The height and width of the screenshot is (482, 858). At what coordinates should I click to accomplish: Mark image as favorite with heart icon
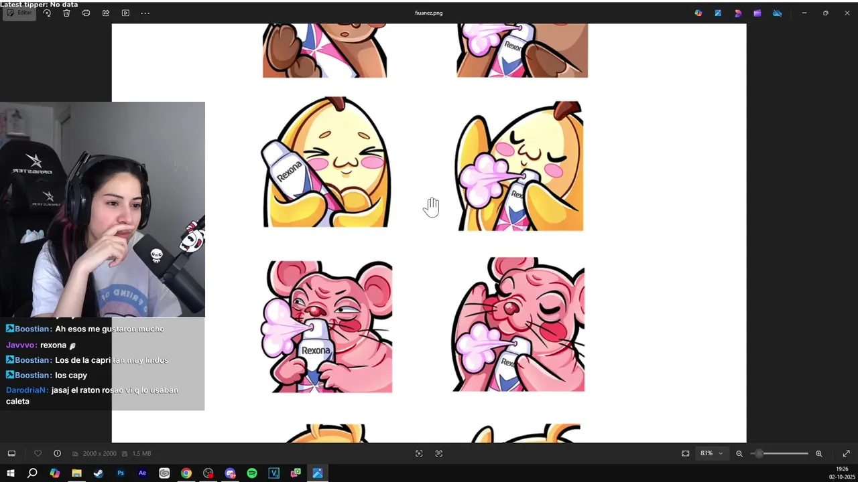38,453
